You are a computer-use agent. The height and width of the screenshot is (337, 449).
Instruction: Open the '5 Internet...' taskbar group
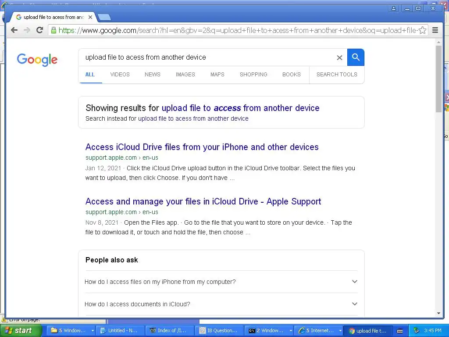tap(318, 330)
